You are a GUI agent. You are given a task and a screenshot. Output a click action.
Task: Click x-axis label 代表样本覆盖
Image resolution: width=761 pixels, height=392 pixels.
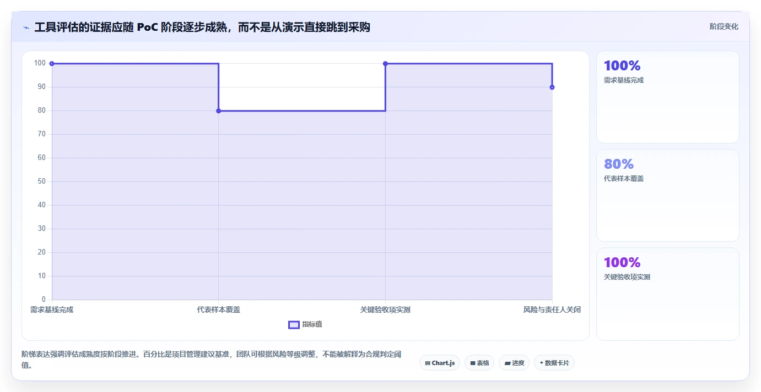(x=219, y=310)
